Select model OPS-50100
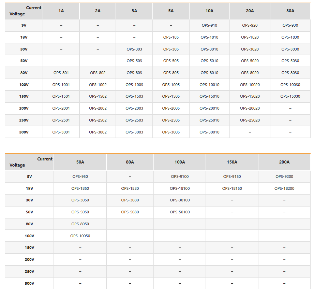The image size is (314, 297). click(x=180, y=212)
